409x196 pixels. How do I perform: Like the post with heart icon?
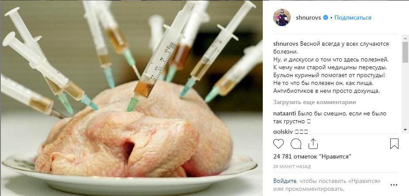tap(278, 144)
